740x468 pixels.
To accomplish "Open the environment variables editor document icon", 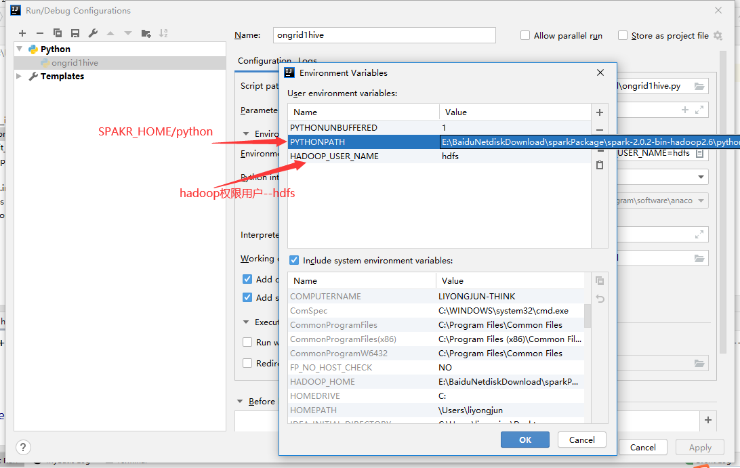I will pyautogui.click(x=700, y=153).
